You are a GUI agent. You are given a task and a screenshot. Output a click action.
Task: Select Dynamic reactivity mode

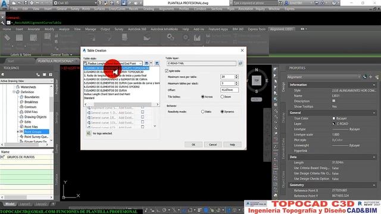point(222,112)
